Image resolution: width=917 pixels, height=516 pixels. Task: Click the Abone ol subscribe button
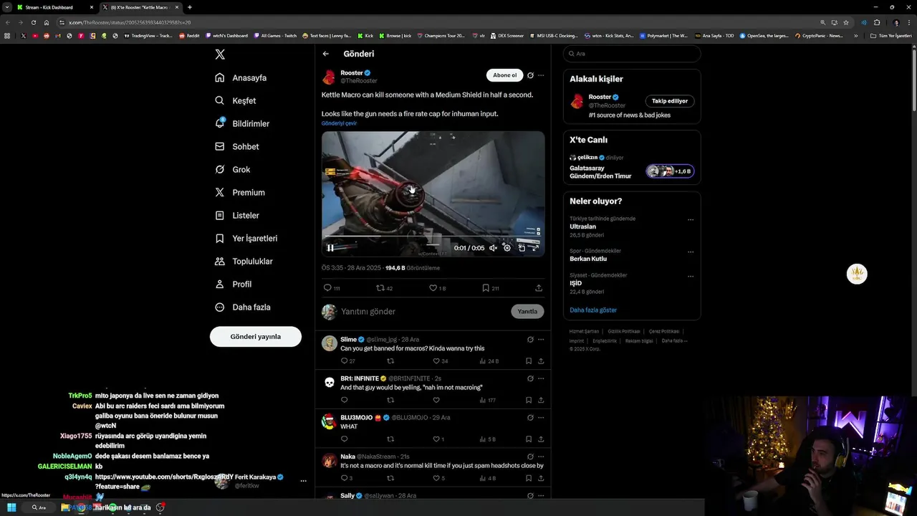click(x=504, y=75)
